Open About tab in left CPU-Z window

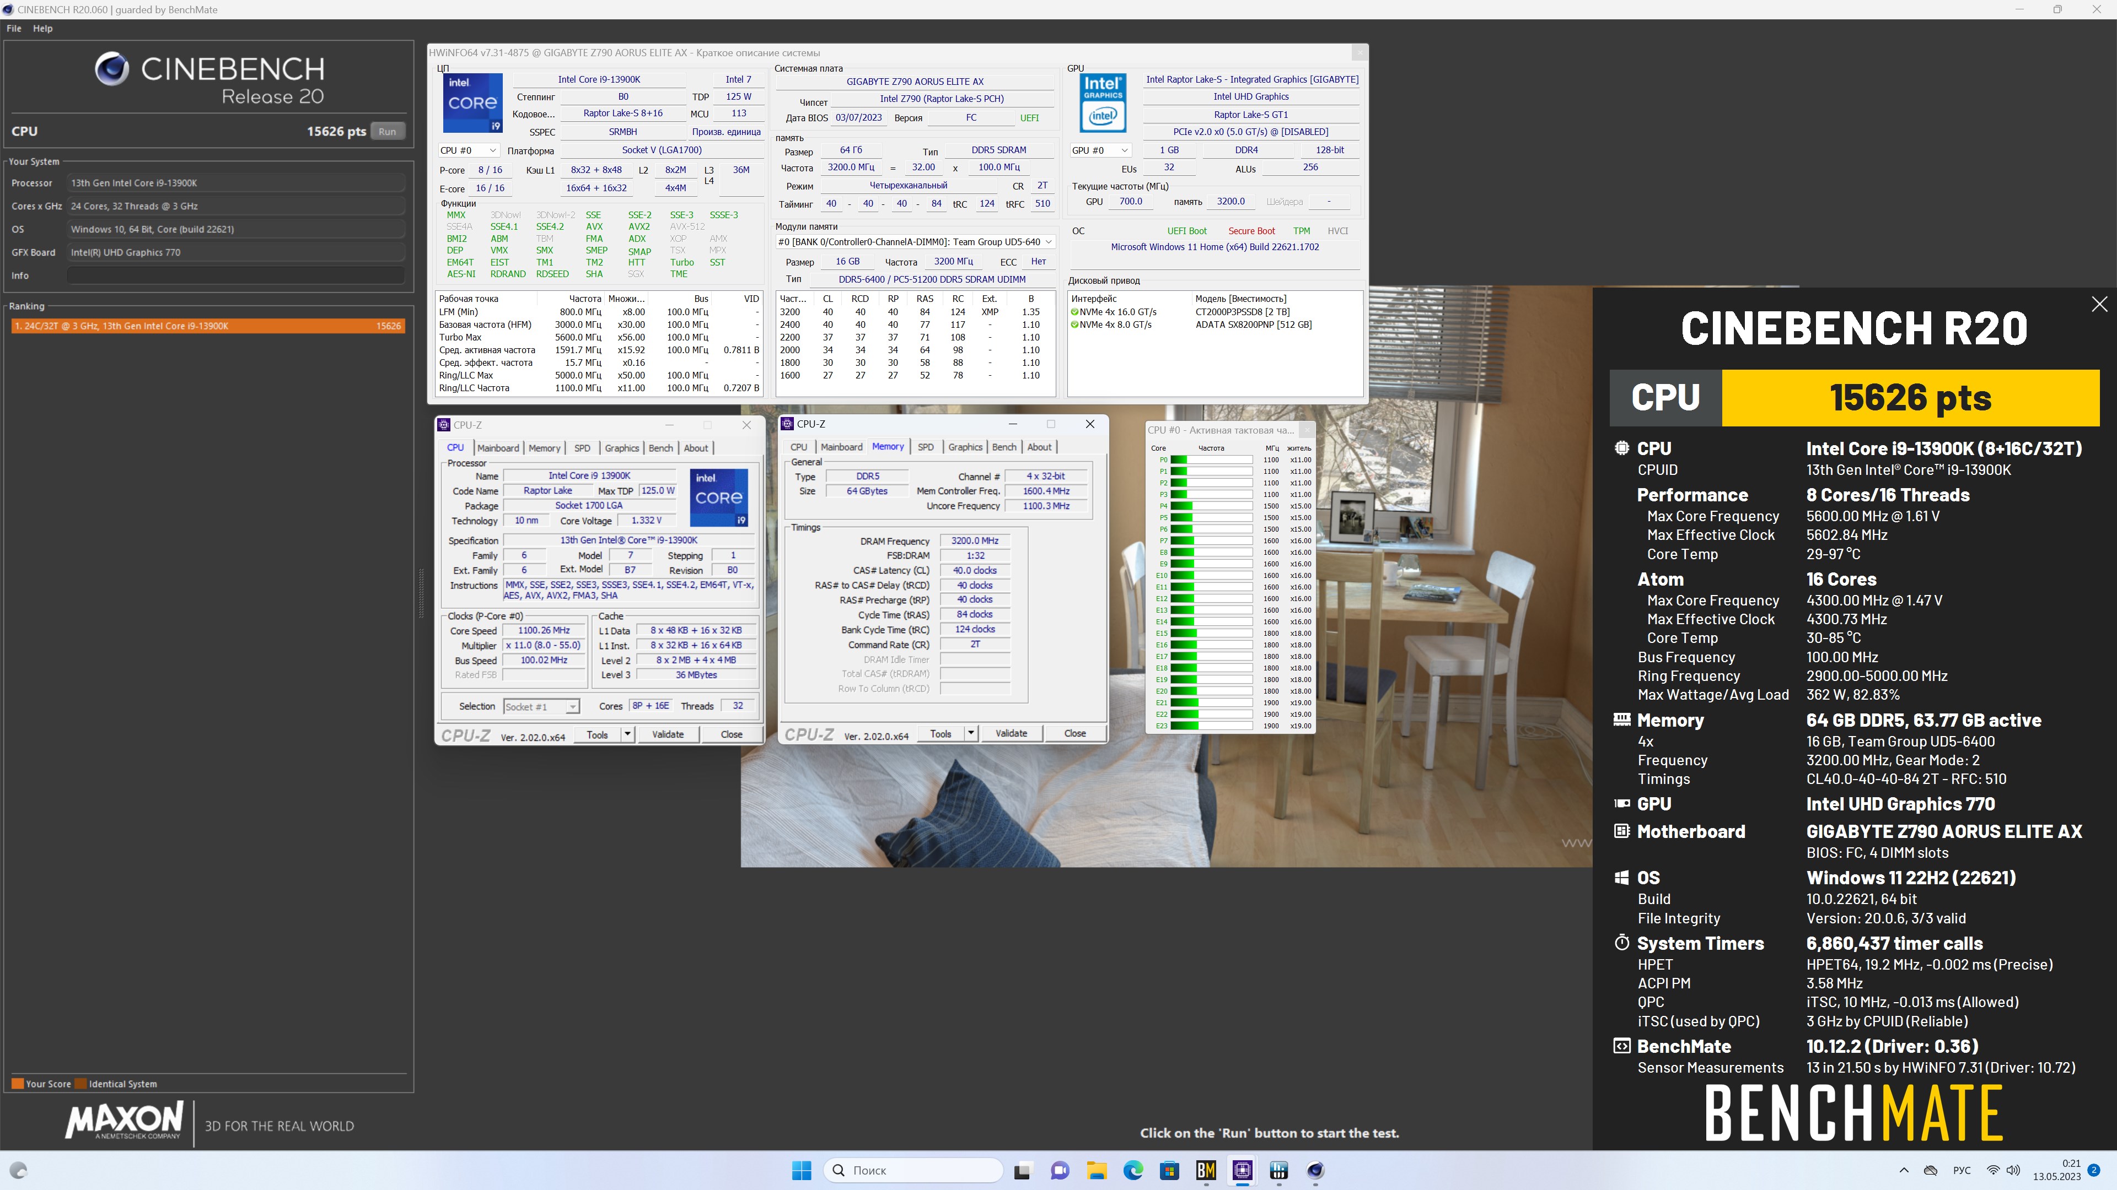click(x=696, y=448)
